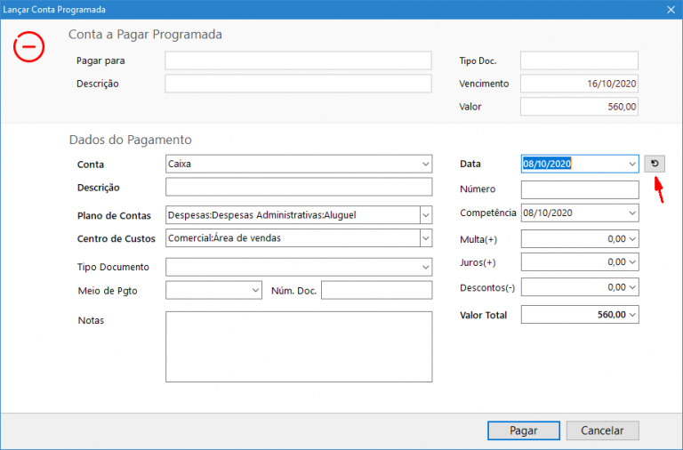Click the red minus circle icon
Image resolution: width=683 pixels, height=450 pixels.
pos(28,46)
